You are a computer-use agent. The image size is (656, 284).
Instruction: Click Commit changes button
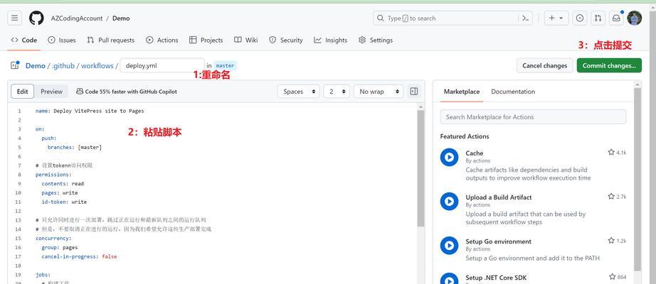[609, 65]
